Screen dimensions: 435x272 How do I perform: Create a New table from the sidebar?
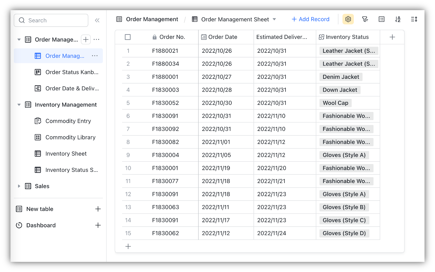pos(40,209)
